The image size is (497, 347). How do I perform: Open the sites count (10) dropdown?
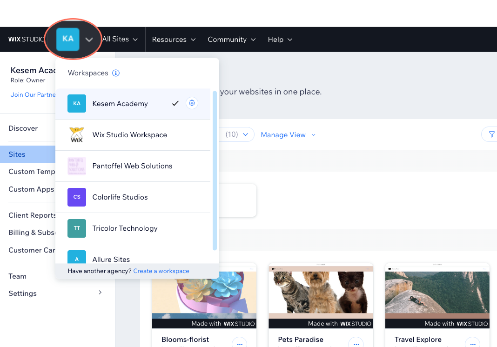click(x=237, y=134)
